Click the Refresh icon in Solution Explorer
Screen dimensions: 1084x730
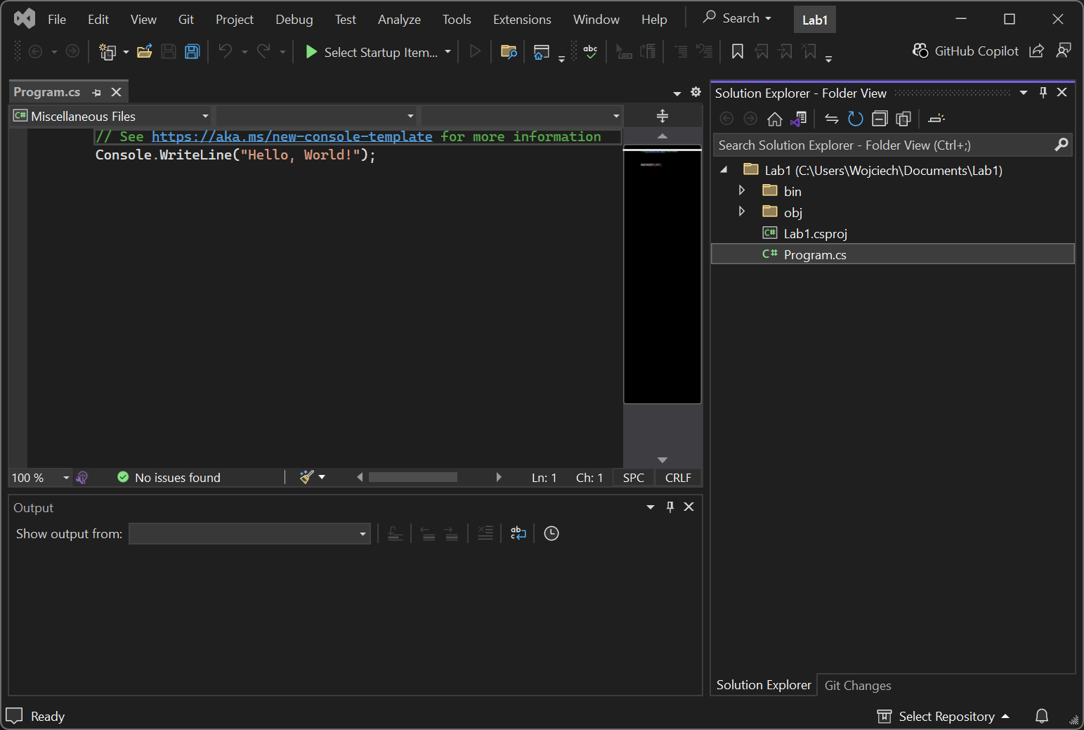point(855,119)
